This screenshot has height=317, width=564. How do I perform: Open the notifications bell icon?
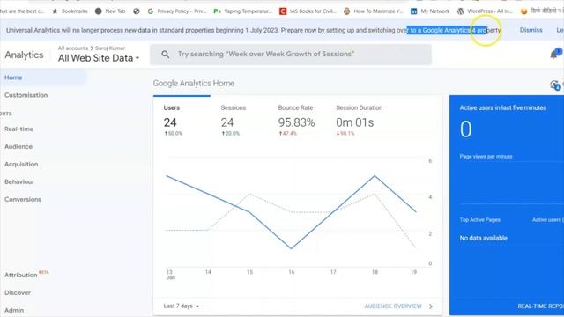554,55
